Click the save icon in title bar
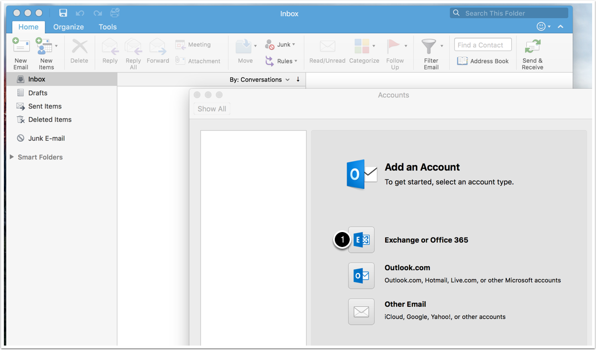 (x=63, y=13)
